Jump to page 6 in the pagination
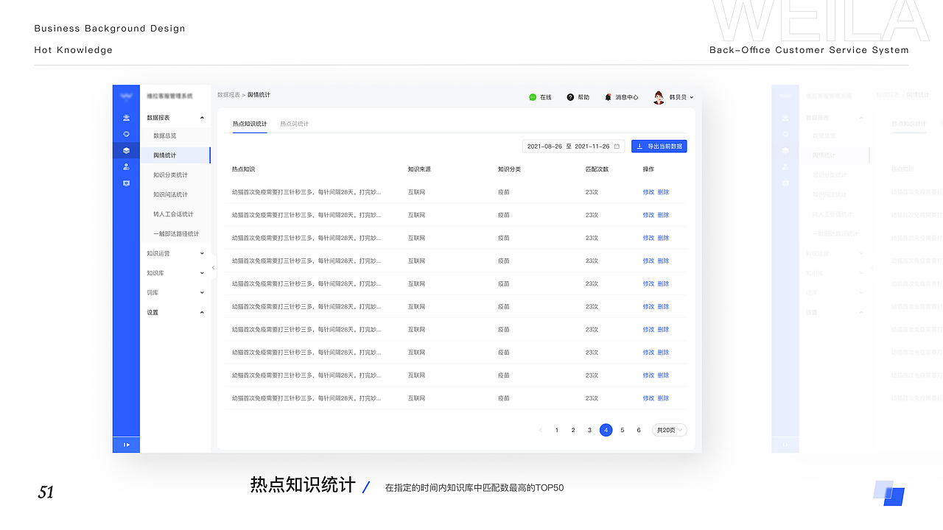The width and height of the screenshot is (943, 530). pos(639,430)
